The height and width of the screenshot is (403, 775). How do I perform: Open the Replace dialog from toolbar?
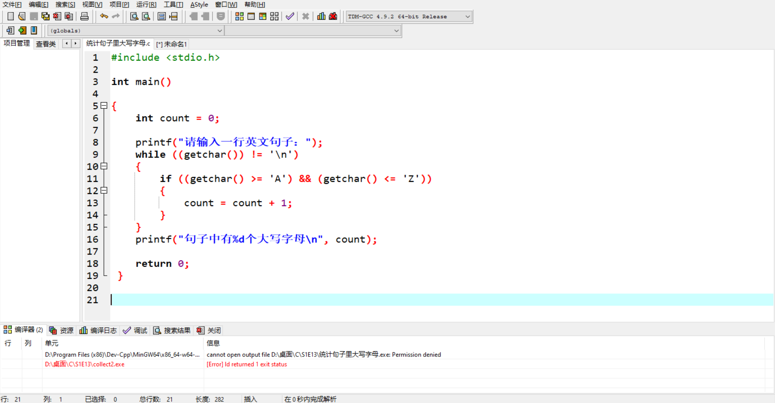coord(146,16)
